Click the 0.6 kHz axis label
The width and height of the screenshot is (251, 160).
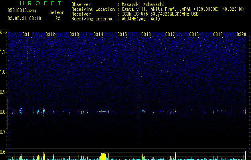[x=4, y=152]
